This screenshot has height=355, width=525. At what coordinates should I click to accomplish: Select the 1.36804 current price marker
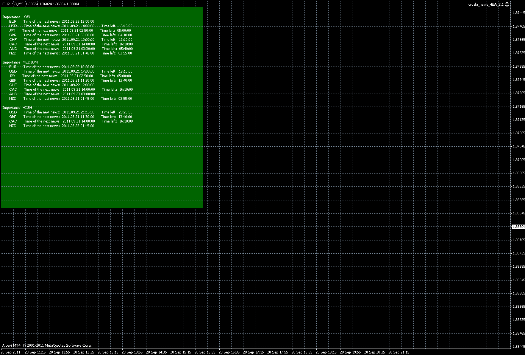coord(518,227)
